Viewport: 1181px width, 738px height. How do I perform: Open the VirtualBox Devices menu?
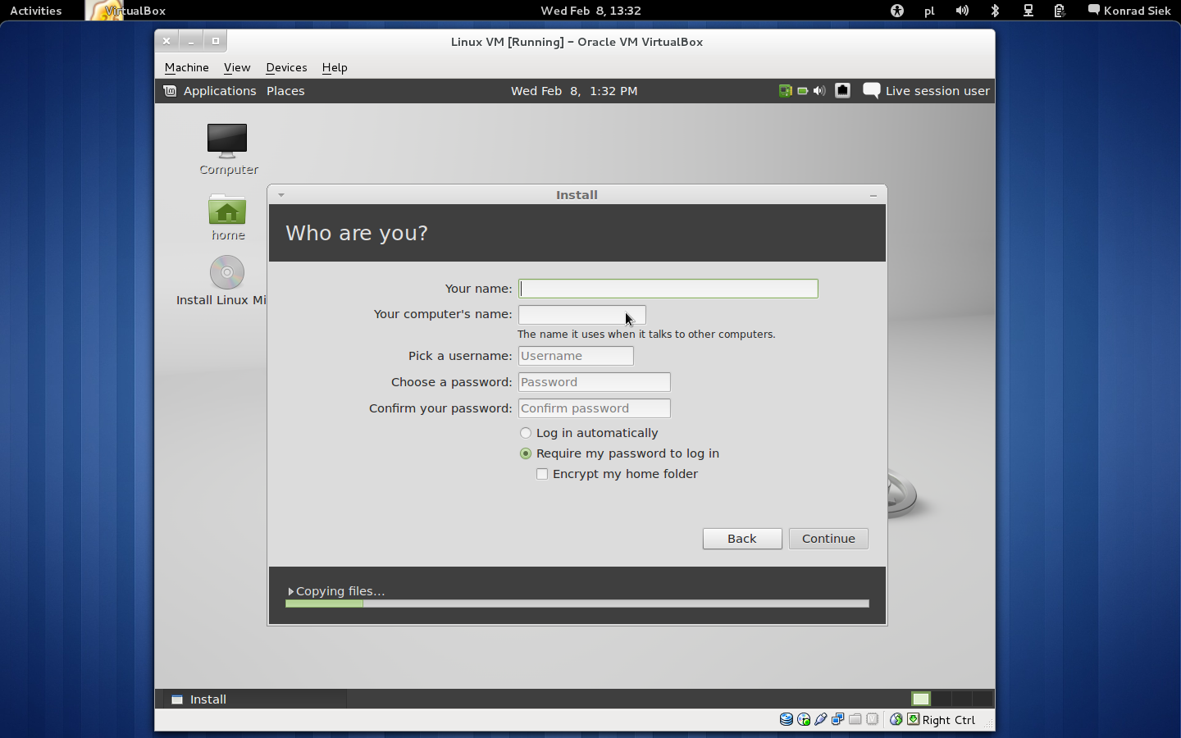pyautogui.click(x=286, y=67)
